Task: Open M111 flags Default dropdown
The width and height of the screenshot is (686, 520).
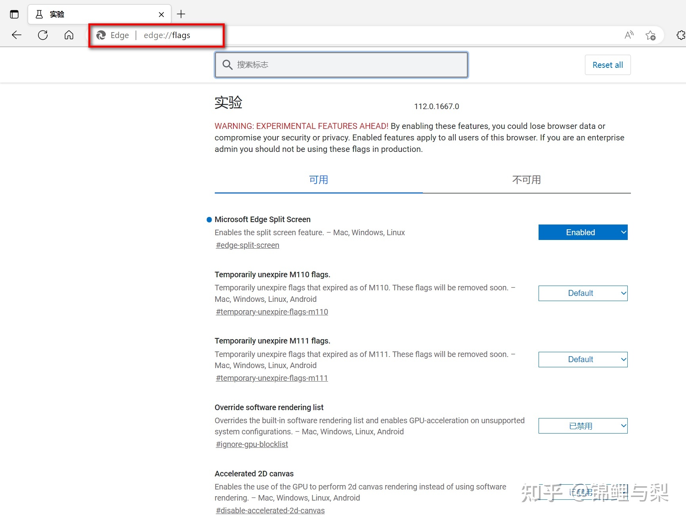Action: pyautogui.click(x=583, y=359)
